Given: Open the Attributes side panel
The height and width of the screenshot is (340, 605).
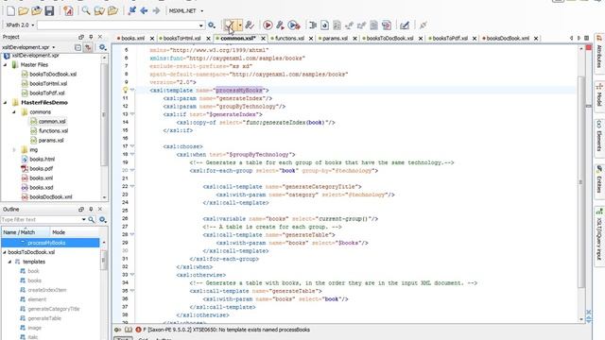Looking at the screenshot, I should [599, 52].
